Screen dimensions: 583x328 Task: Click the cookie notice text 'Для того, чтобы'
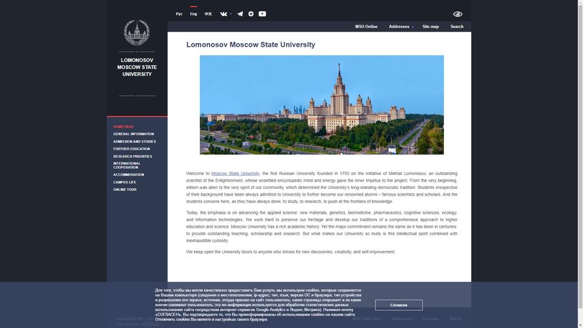click(258, 304)
